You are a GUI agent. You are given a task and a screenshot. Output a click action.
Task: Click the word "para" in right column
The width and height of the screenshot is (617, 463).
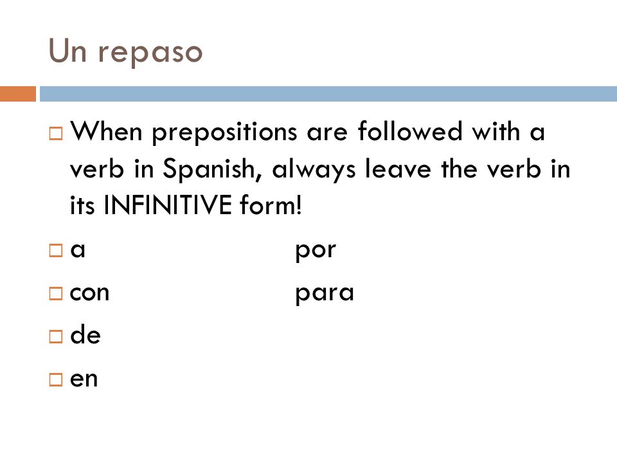(x=325, y=295)
